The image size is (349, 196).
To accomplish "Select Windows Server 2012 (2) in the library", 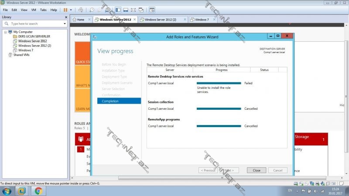I will coord(34,46).
